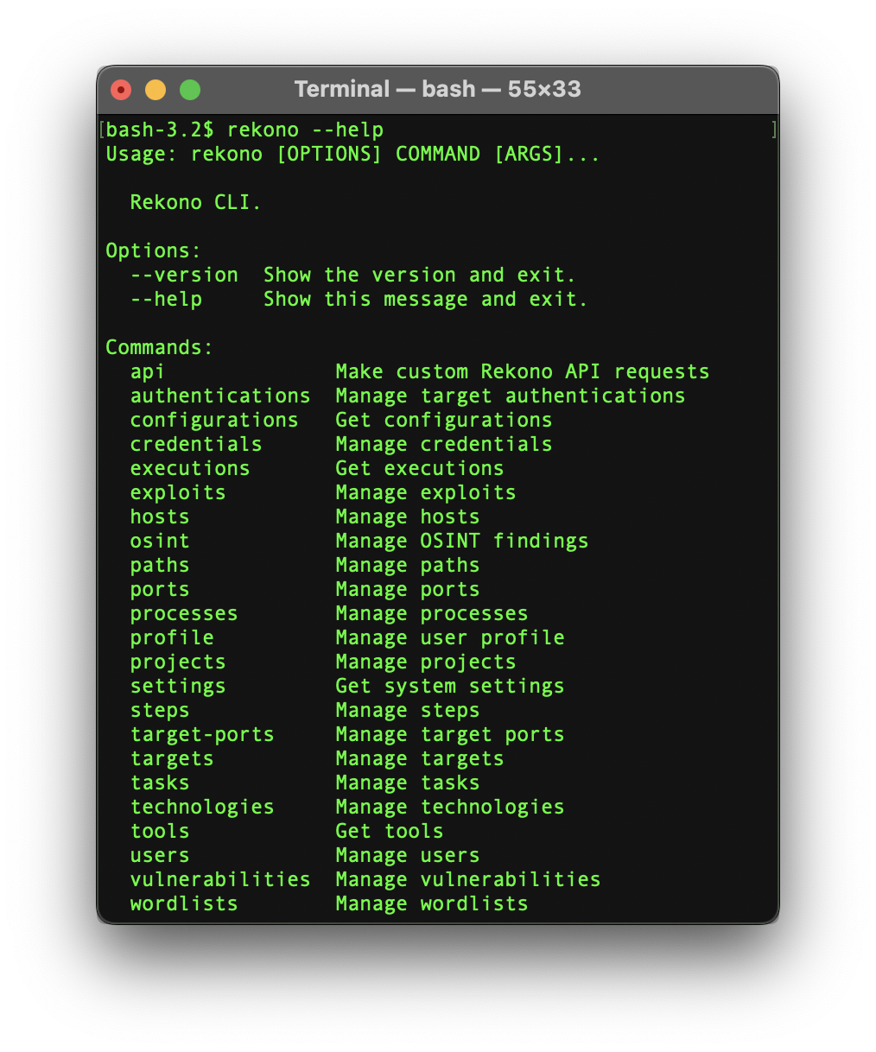
Task: Click the 'technologies' command name
Action: click(201, 808)
